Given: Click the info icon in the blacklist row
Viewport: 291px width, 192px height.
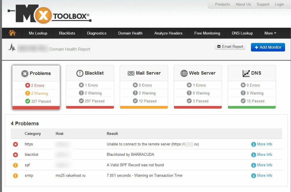Looking at the screenshot, I should point(254,155).
